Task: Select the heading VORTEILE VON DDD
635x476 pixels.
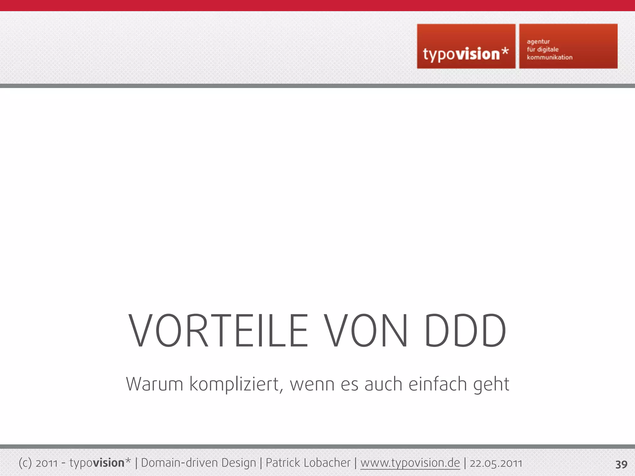Action: 317,331
